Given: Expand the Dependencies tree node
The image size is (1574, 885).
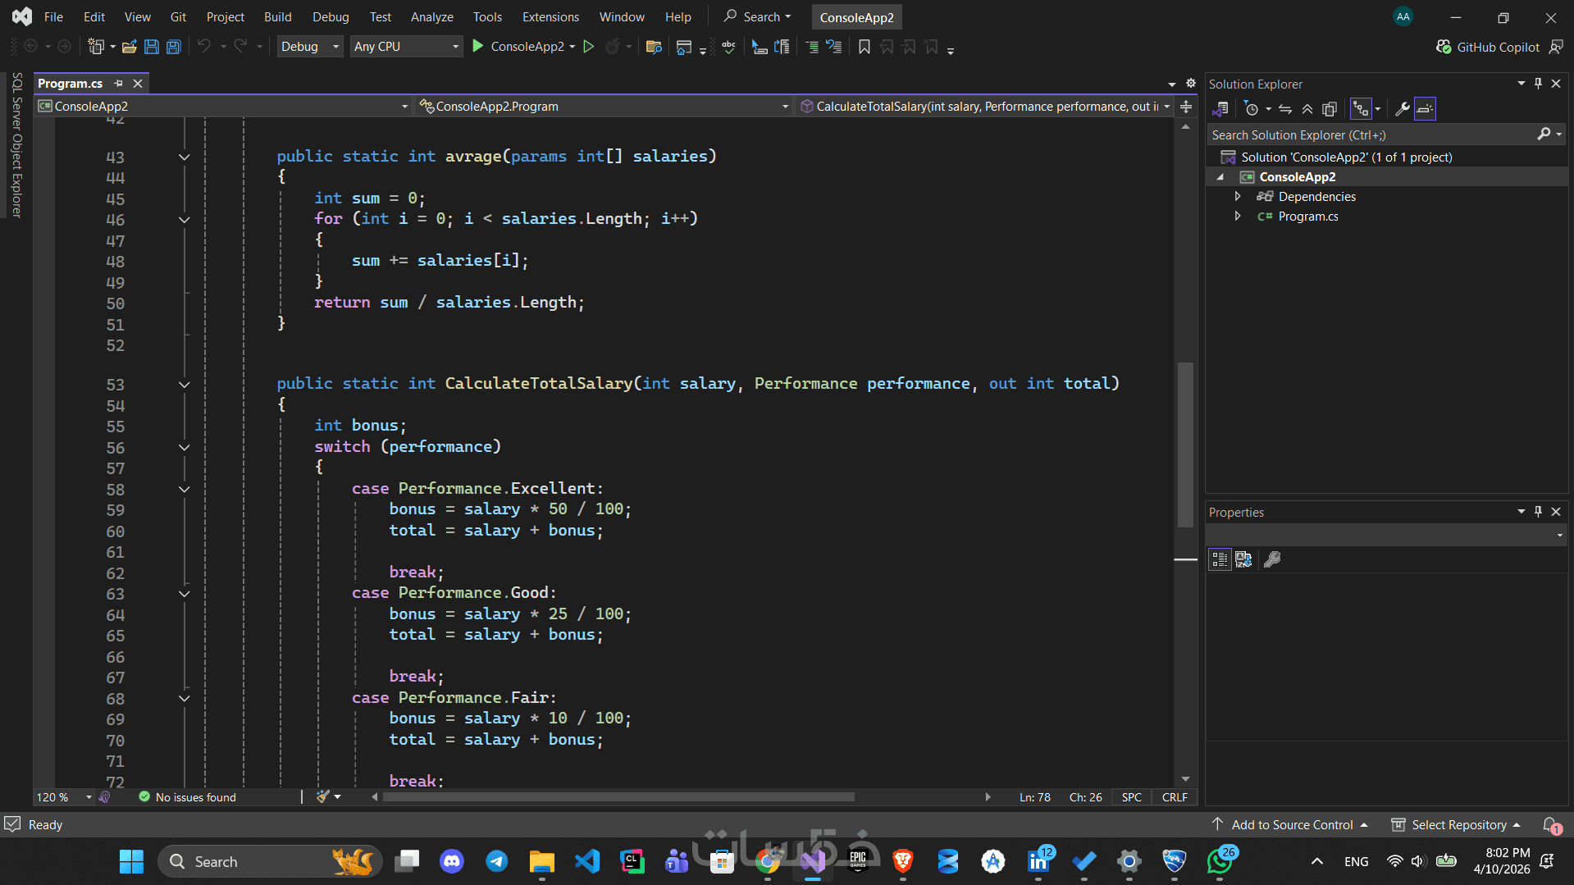Looking at the screenshot, I should (x=1238, y=197).
